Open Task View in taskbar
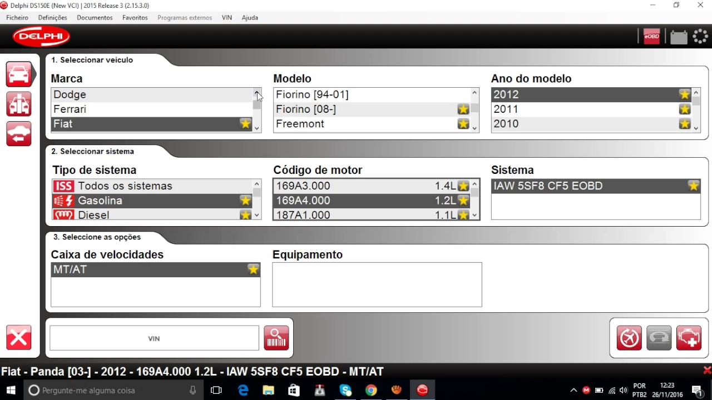This screenshot has height=400, width=712. 216,390
